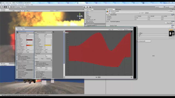Enable Velocity over Lifetime in Particle System
The width and height of the screenshot is (175, 98).
17,57
